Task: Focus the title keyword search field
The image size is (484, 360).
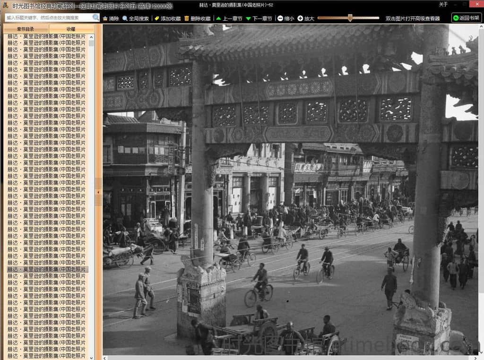Action: [x=48, y=17]
